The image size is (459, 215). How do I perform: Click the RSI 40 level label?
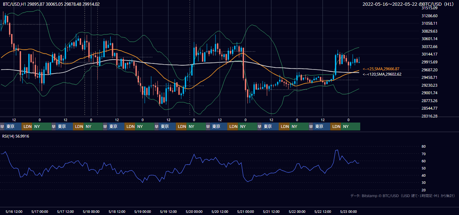[423, 175]
